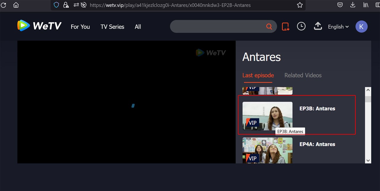
Task: Open the For You menu
Action: pos(80,27)
